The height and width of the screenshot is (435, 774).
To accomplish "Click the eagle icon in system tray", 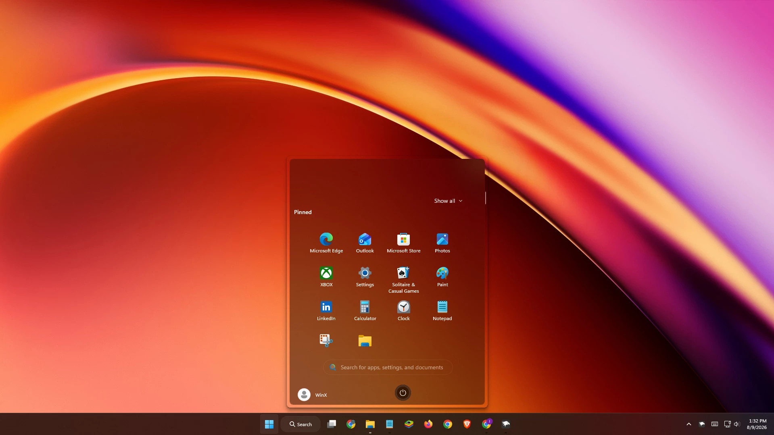I will coord(702,424).
